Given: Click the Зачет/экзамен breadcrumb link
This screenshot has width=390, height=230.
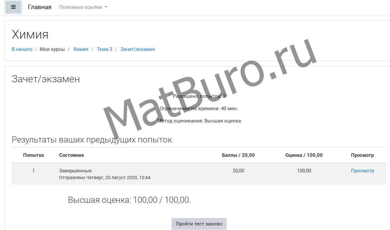Looking at the screenshot, I should (x=137, y=49).
